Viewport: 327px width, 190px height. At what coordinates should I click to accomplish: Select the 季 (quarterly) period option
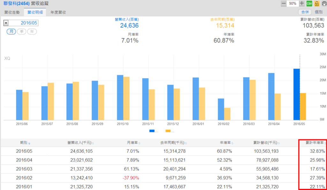tap(21, 32)
